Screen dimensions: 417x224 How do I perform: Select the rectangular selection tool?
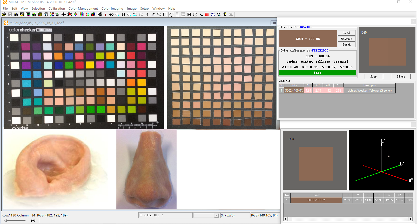[165, 15]
